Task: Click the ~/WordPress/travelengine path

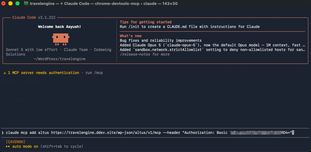Action: pyautogui.click(x=60, y=59)
